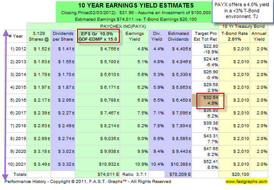Click the T-Bond total '$20,100'
The image size is (274, 190).
pyautogui.click(x=240, y=175)
